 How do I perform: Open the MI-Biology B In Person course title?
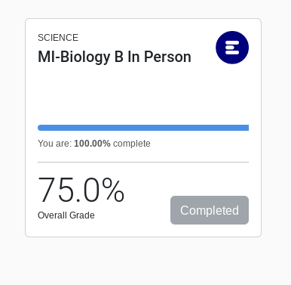click(115, 57)
